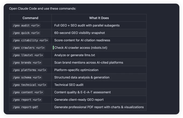Click the /geo audit <url> command
183x118 pixels.
point(26,25)
